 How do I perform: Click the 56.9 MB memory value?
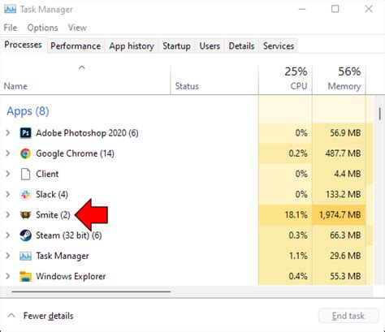coord(345,133)
